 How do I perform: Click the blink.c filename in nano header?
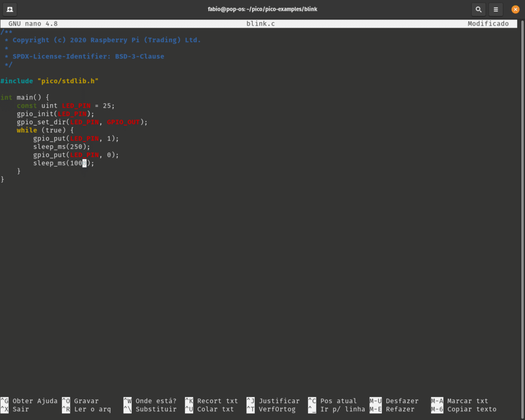point(260,24)
